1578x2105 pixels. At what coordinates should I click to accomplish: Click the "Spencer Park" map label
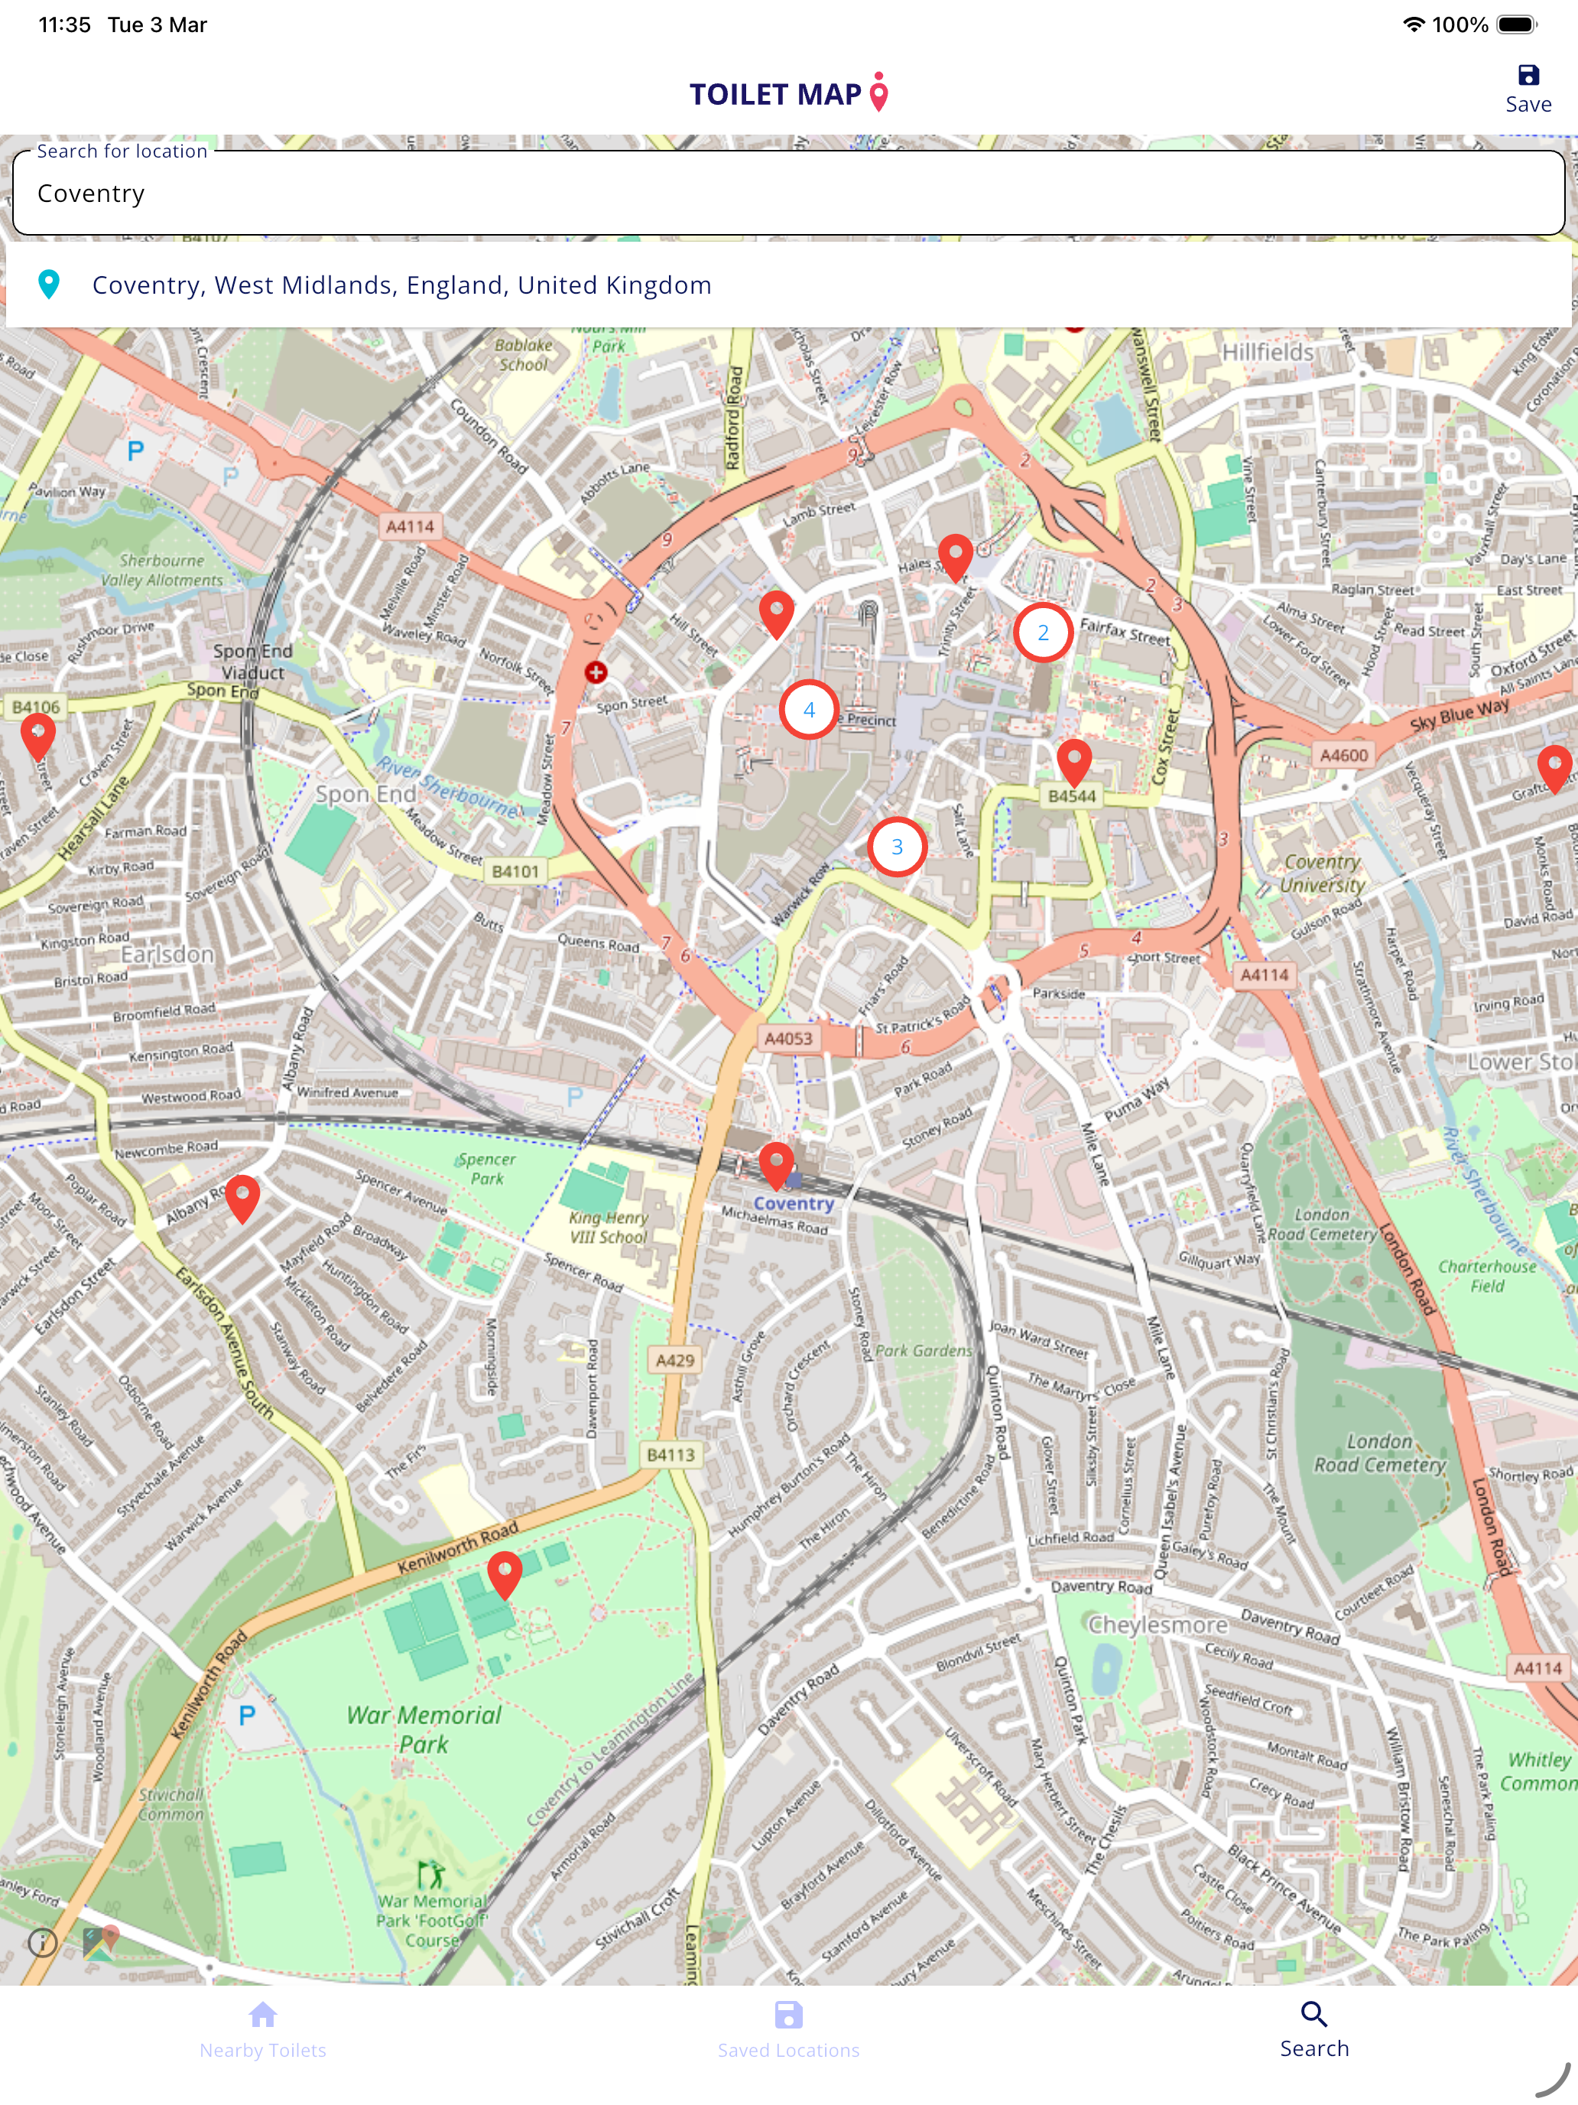pos(486,1169)
